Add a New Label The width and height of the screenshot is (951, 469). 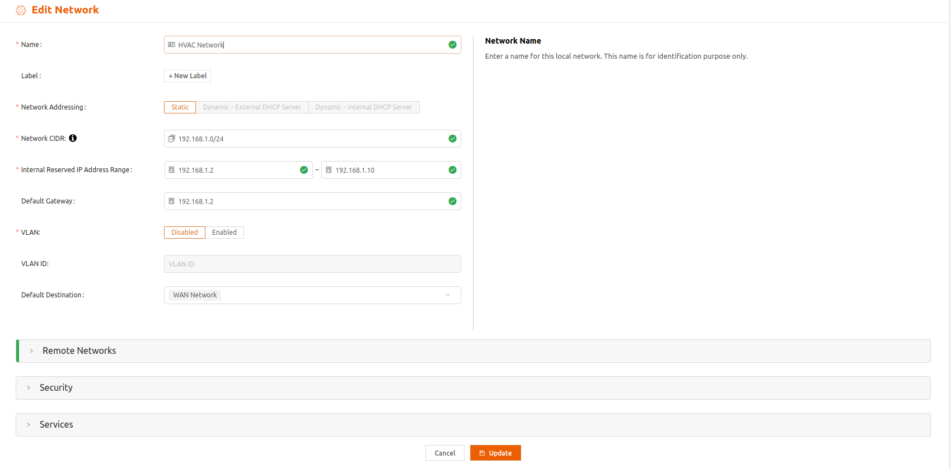coord(188,76)
